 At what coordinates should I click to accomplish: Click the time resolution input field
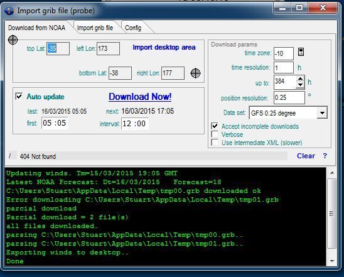coord(284,67)
